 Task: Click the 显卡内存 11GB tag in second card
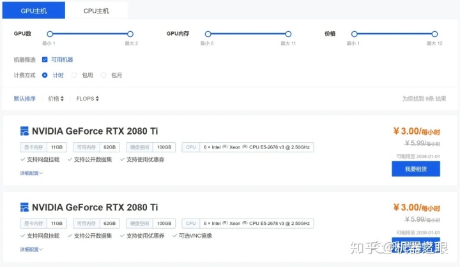click(x=43, y=223)
